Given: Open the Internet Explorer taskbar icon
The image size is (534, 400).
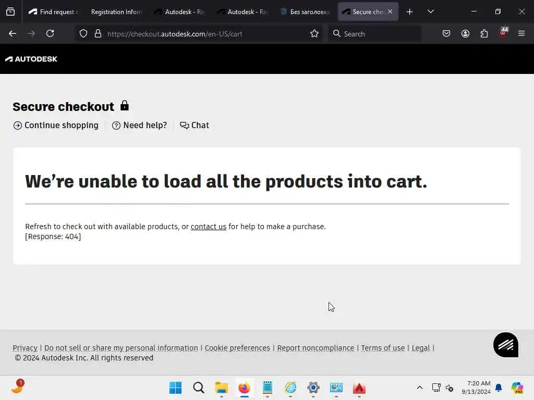Looking at the screenshot, I should pos(290,387).
